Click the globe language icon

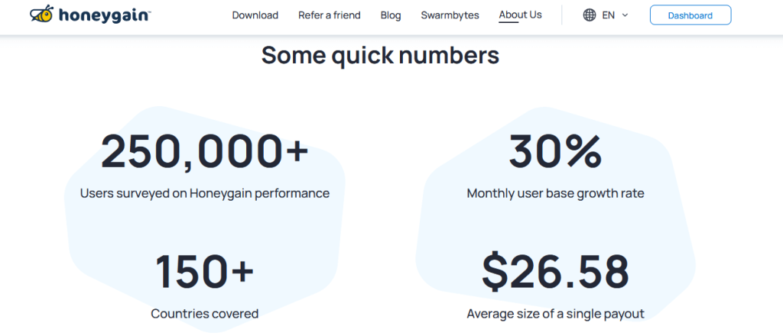coord(590,15)
